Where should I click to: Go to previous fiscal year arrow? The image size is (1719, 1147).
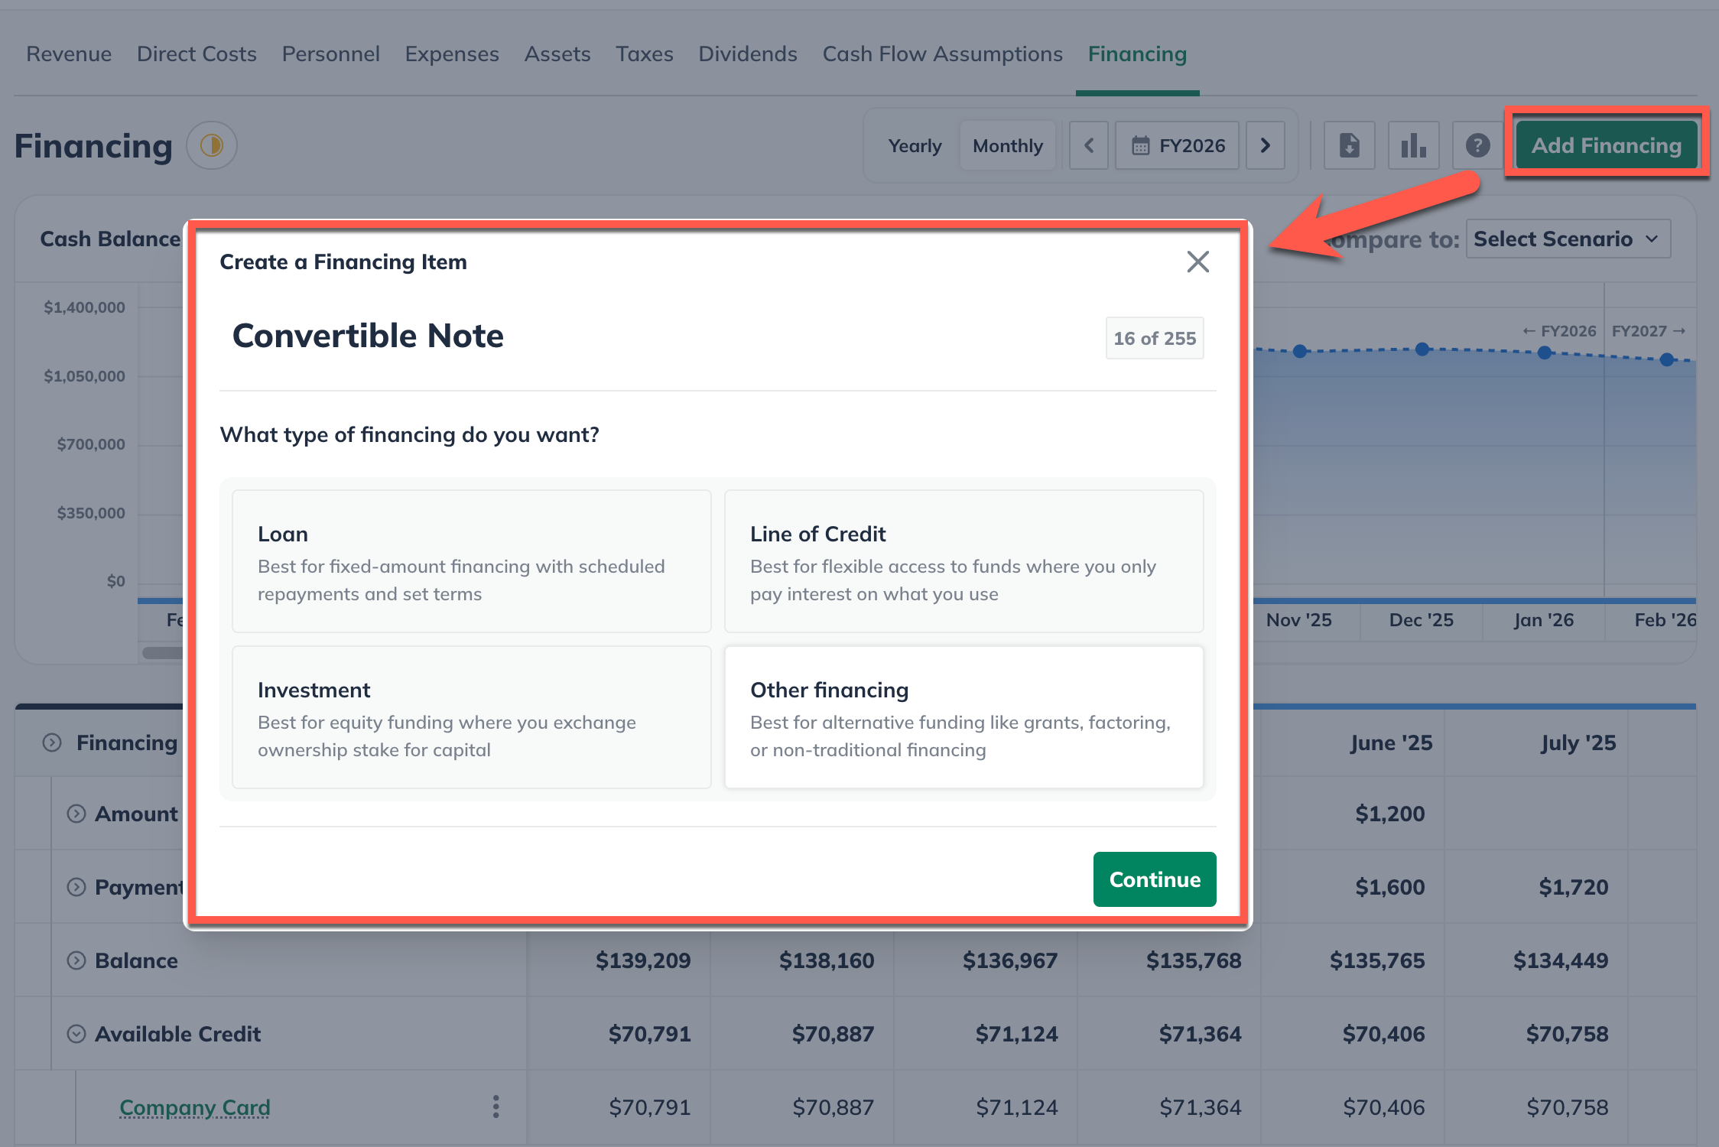[1089, 145]
